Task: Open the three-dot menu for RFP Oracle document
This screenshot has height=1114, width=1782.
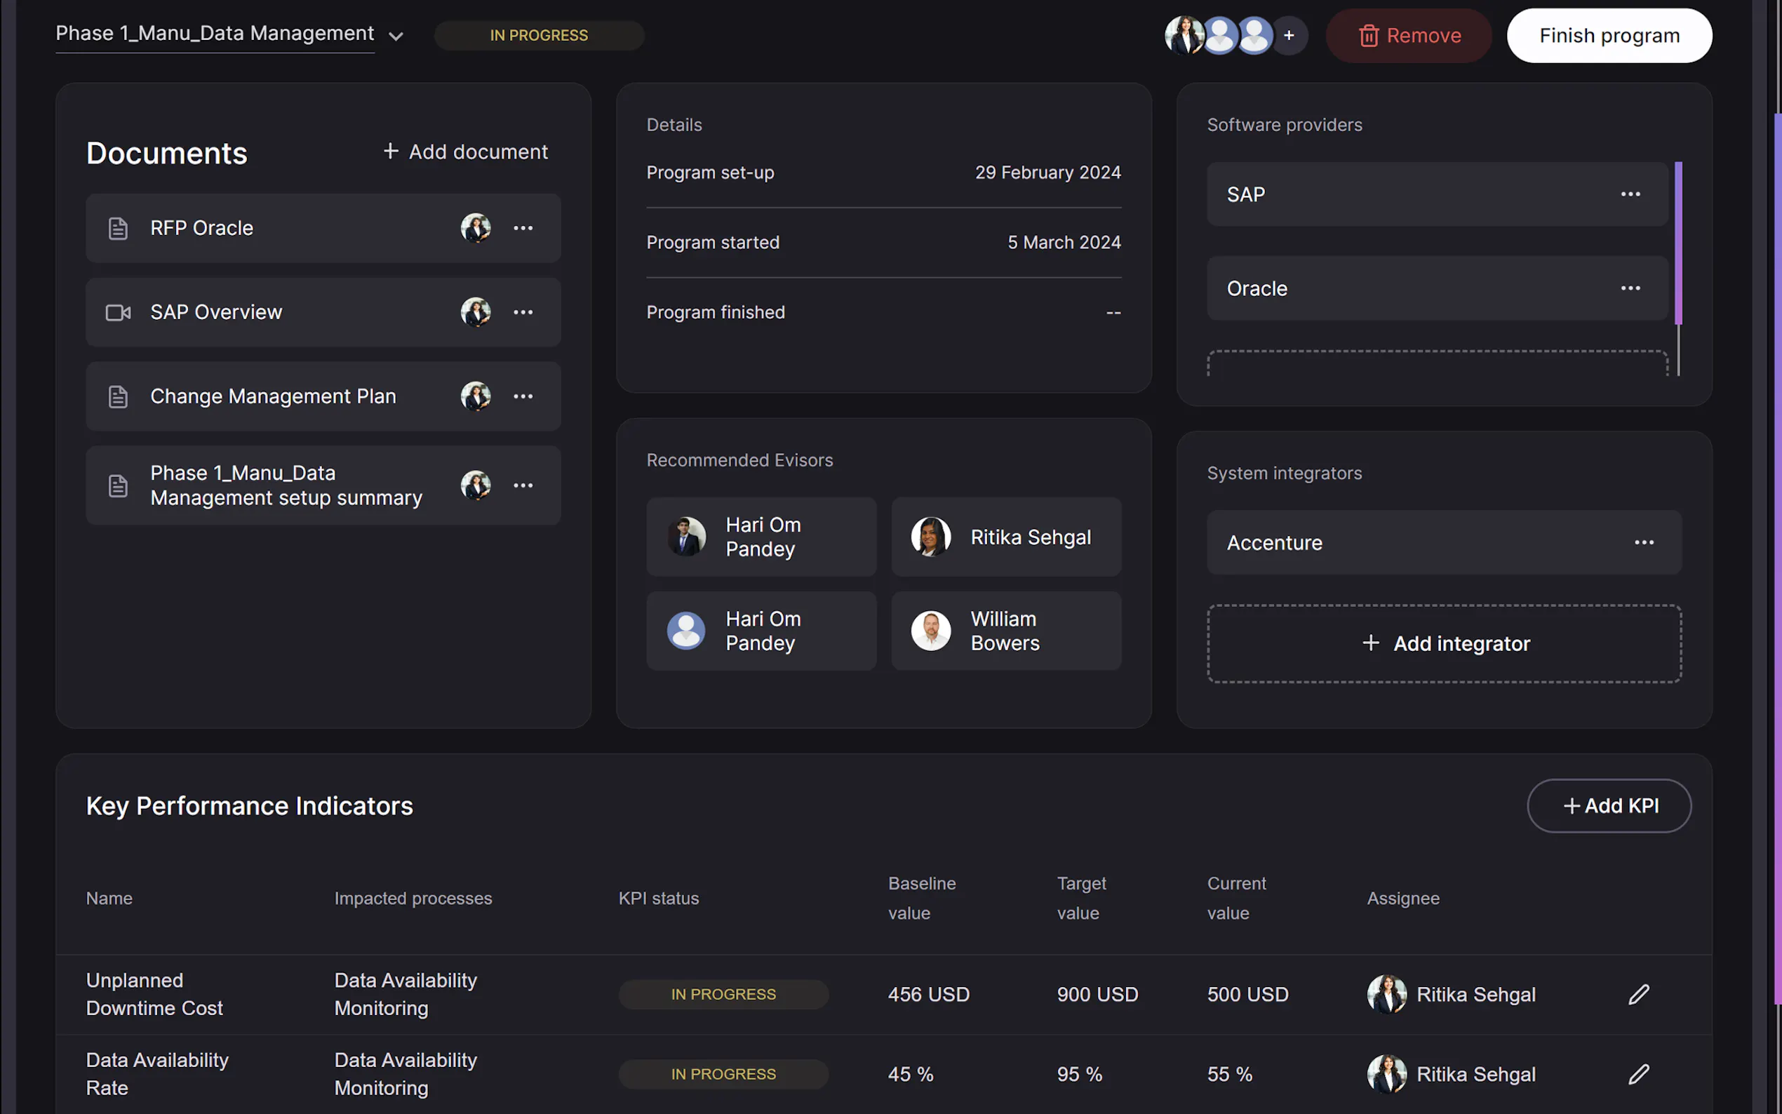Action: (523, 228)
